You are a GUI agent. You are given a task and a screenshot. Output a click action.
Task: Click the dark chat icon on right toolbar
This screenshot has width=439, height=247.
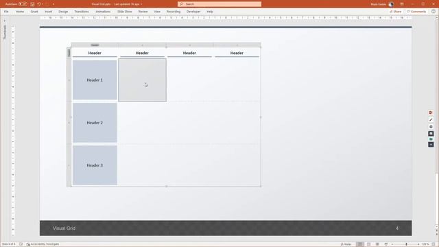coord(431,134)
